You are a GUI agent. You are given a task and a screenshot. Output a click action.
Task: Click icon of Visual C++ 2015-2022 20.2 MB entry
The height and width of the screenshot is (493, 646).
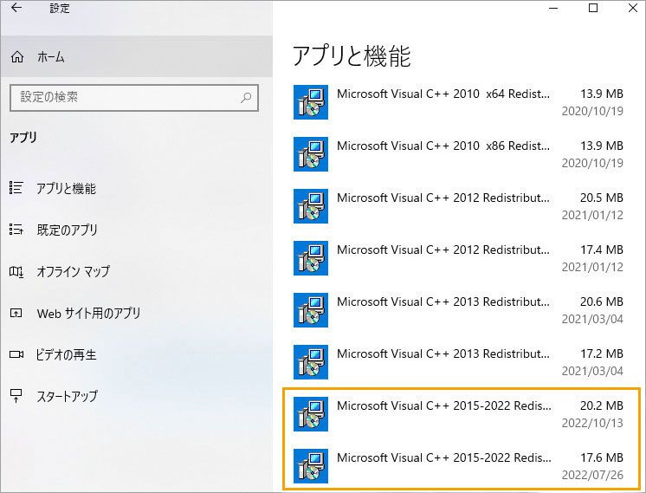pos(311,414)
